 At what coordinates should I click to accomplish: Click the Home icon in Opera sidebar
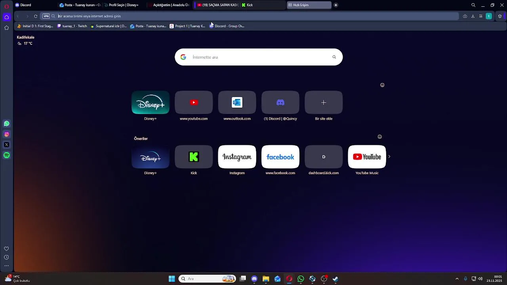(6, 17)
